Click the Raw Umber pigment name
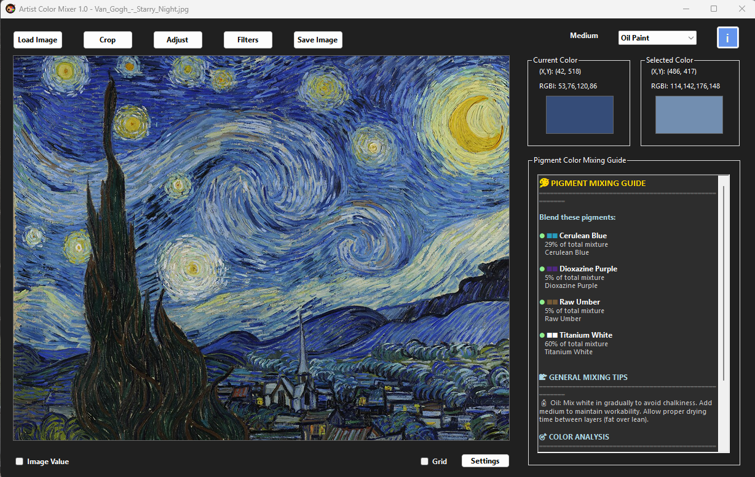 (580, 302)
